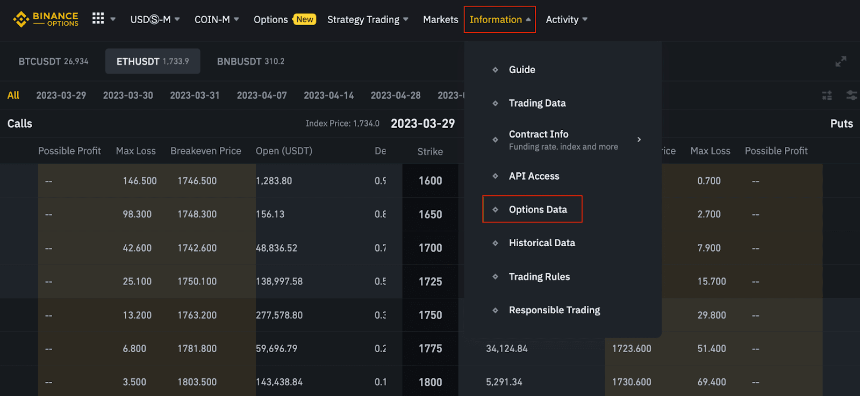Screen dimensions: 860x396
Task: Open the column customization icon
Action: pos(827,96)
